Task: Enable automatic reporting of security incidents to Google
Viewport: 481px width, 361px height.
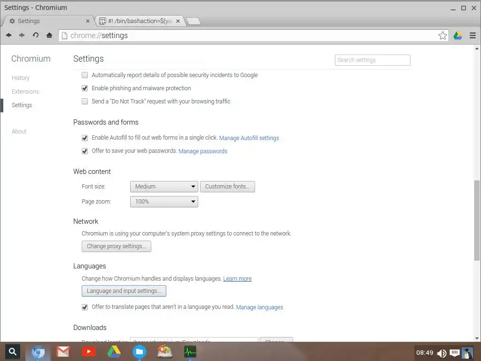Action: click(85, 75)
